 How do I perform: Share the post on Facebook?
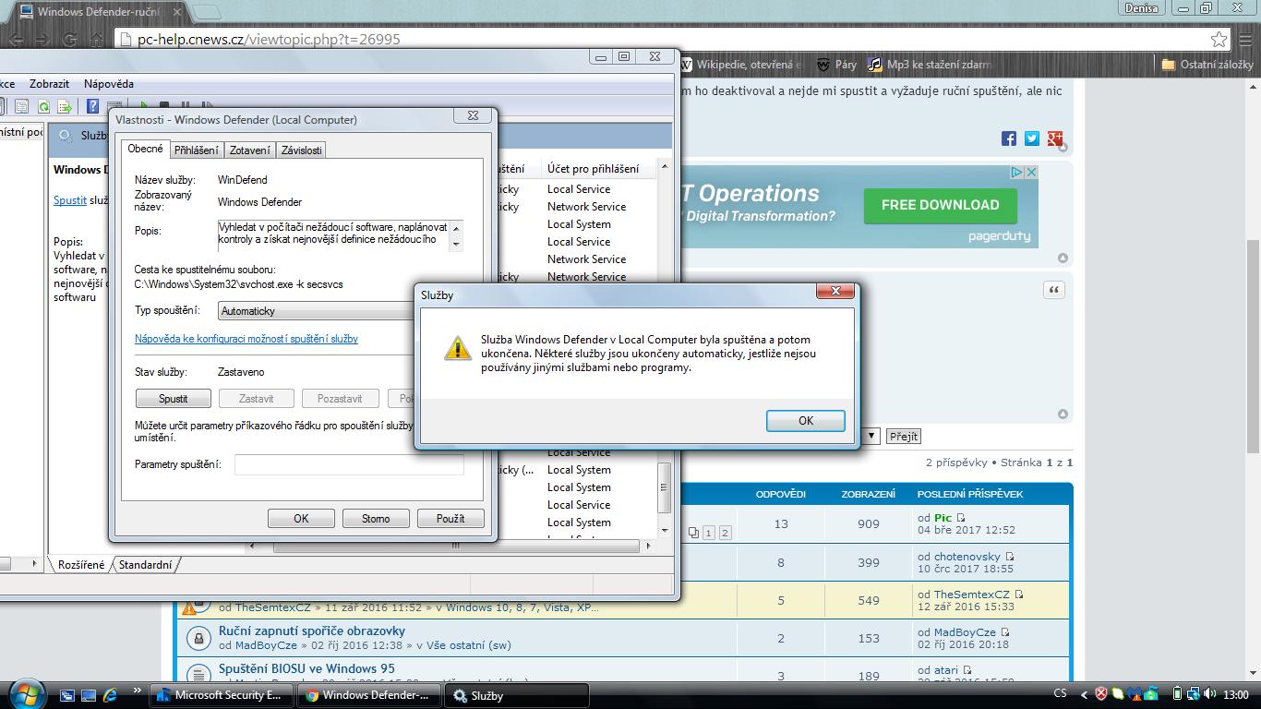click(x=1009, y=138)
